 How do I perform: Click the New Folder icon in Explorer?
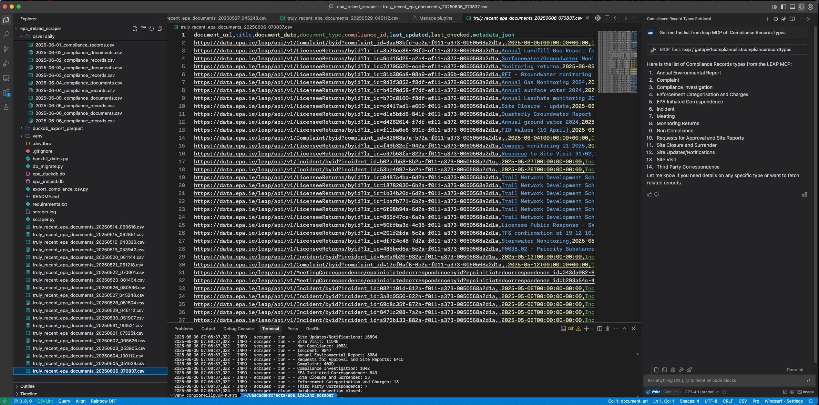click(x=143, y=29)
